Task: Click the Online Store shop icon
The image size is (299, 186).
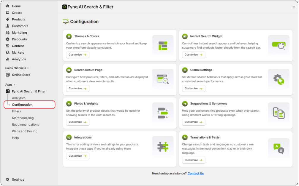Action: (8, 75)
